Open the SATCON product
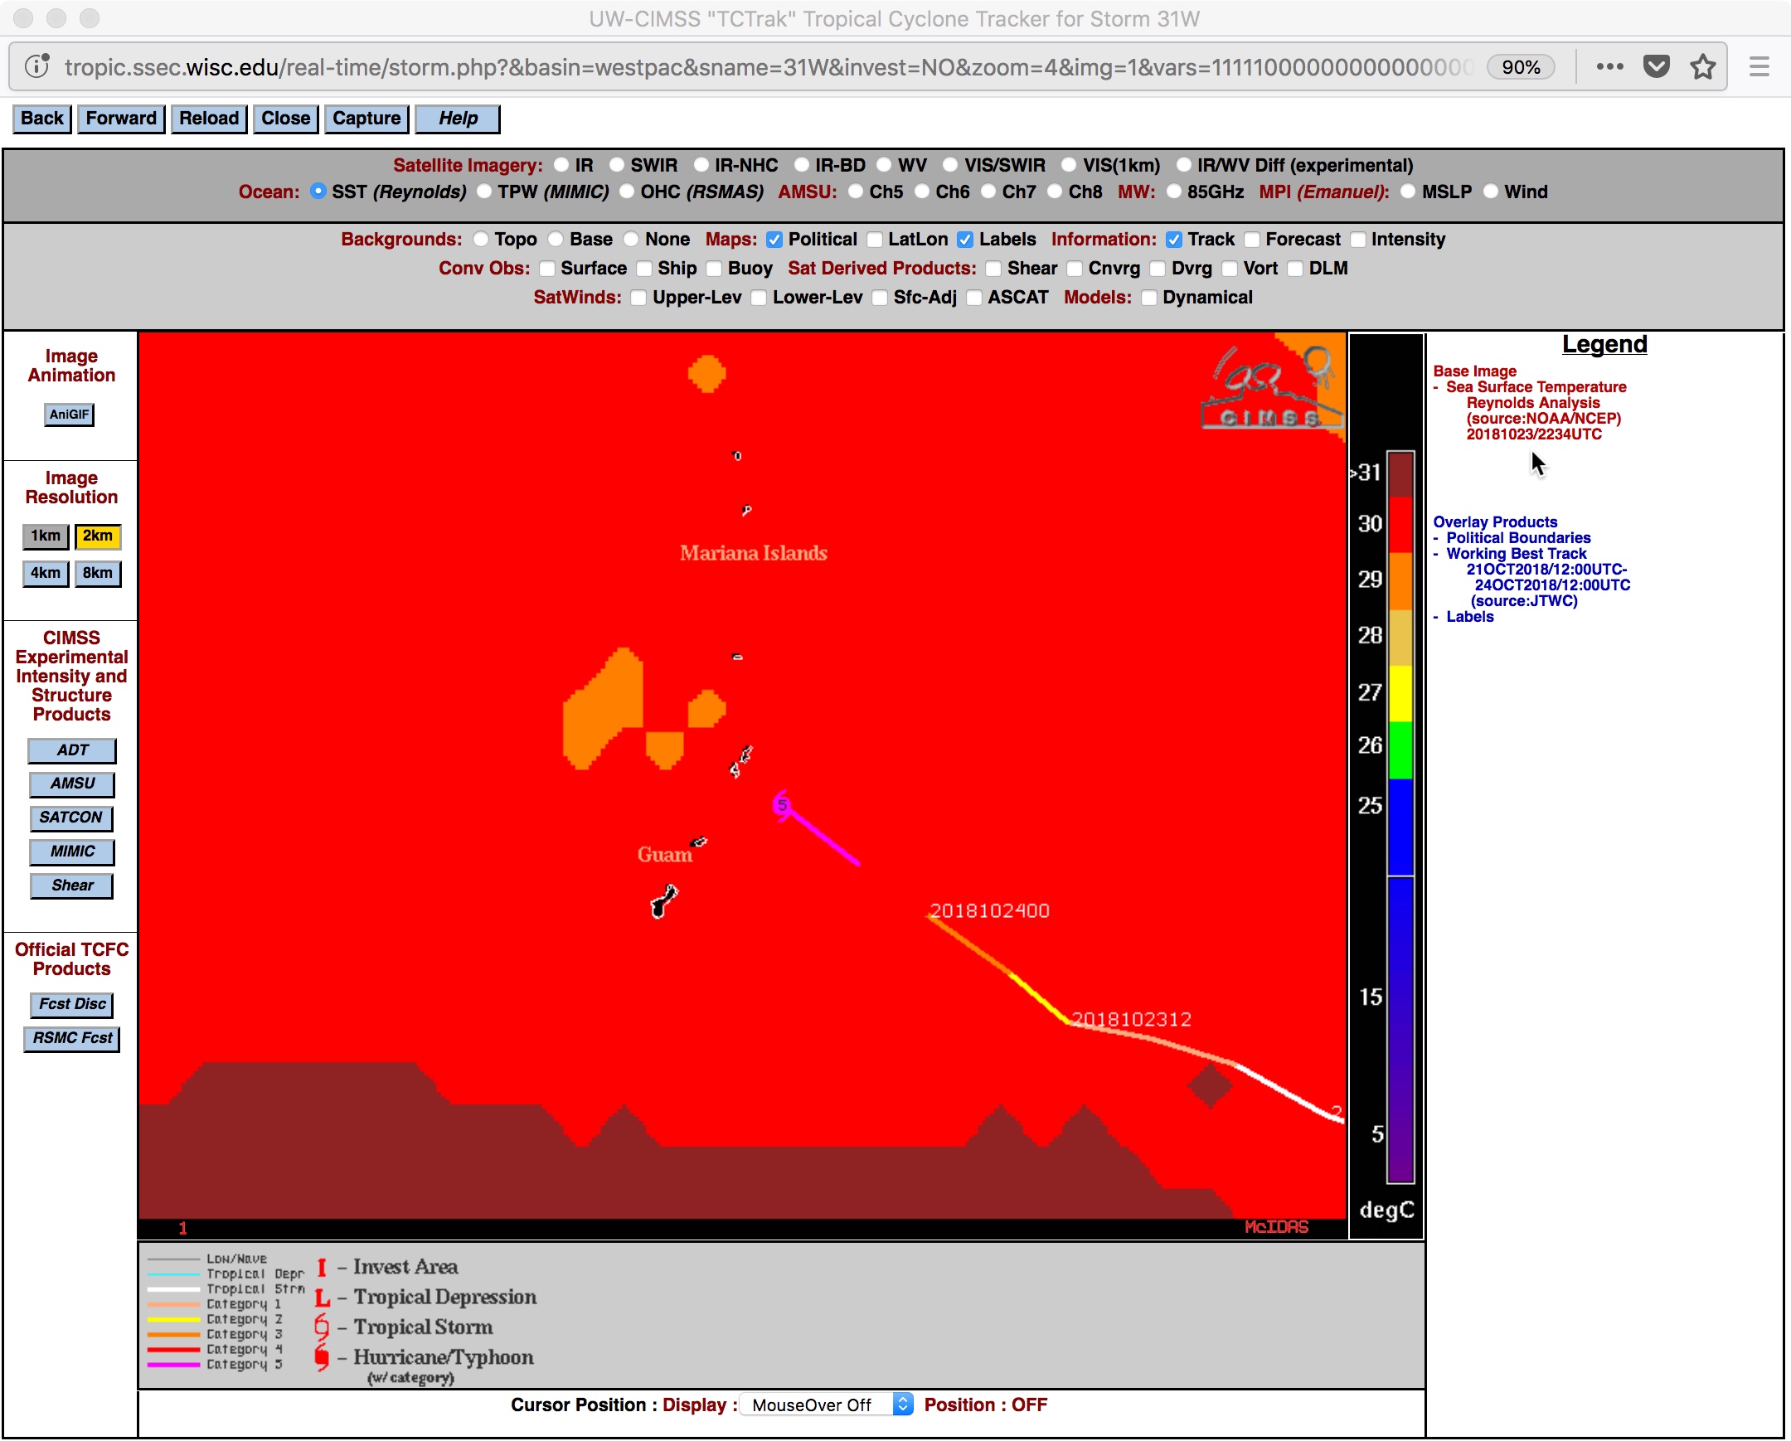 point(70,818)
